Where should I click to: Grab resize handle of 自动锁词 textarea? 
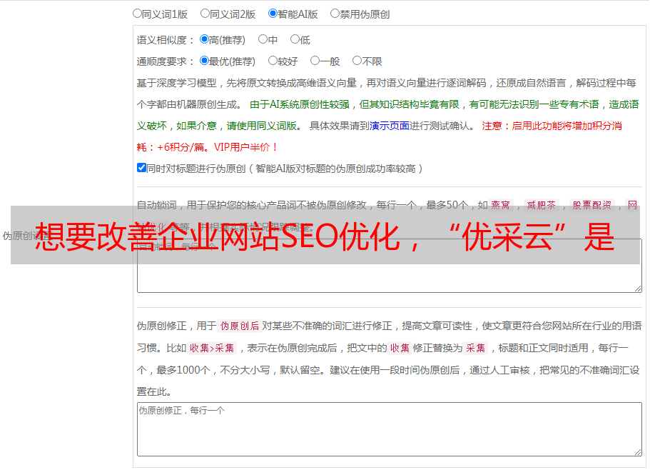(638, 289)
